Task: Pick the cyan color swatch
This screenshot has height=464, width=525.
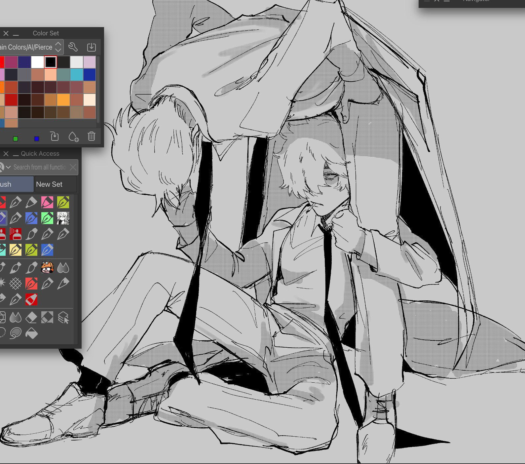Action: point(77,75)
